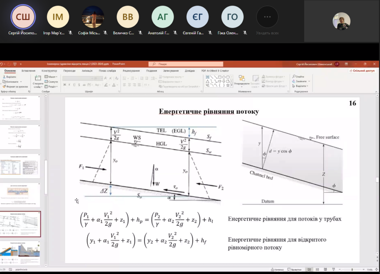This screenshot has height=274, width=380.
Task: Open the Конструктор (Design) tab
Action: point(49,71)
